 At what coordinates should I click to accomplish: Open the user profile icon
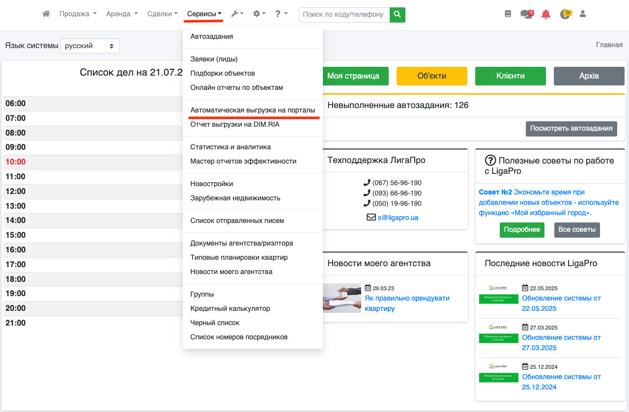point(583,14)
